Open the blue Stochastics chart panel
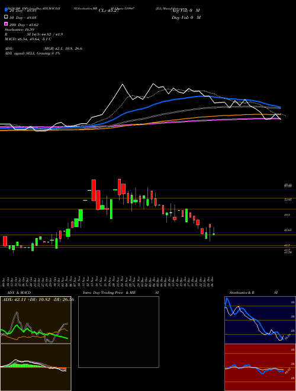This screenshot has height=391, width=296. coord(260,320)
